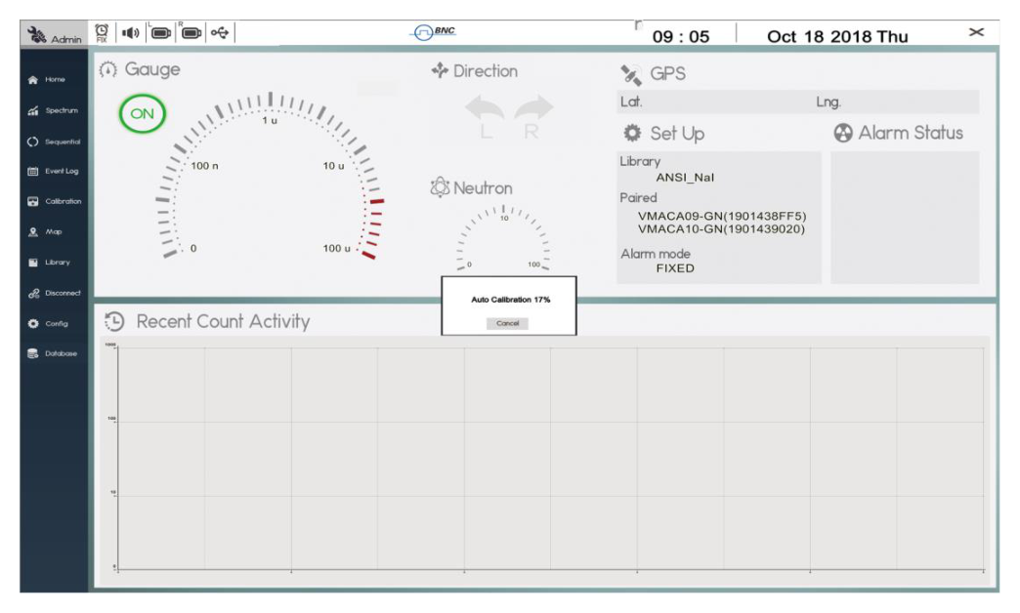This screenshot has width=1020, height=613.
Task: Click the Admin wrench icon
Action: (x=37, y=34)
